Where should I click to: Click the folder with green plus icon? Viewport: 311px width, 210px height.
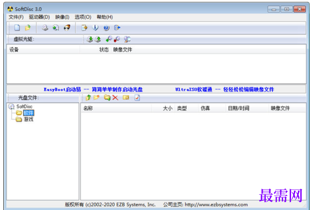point(107,97)
